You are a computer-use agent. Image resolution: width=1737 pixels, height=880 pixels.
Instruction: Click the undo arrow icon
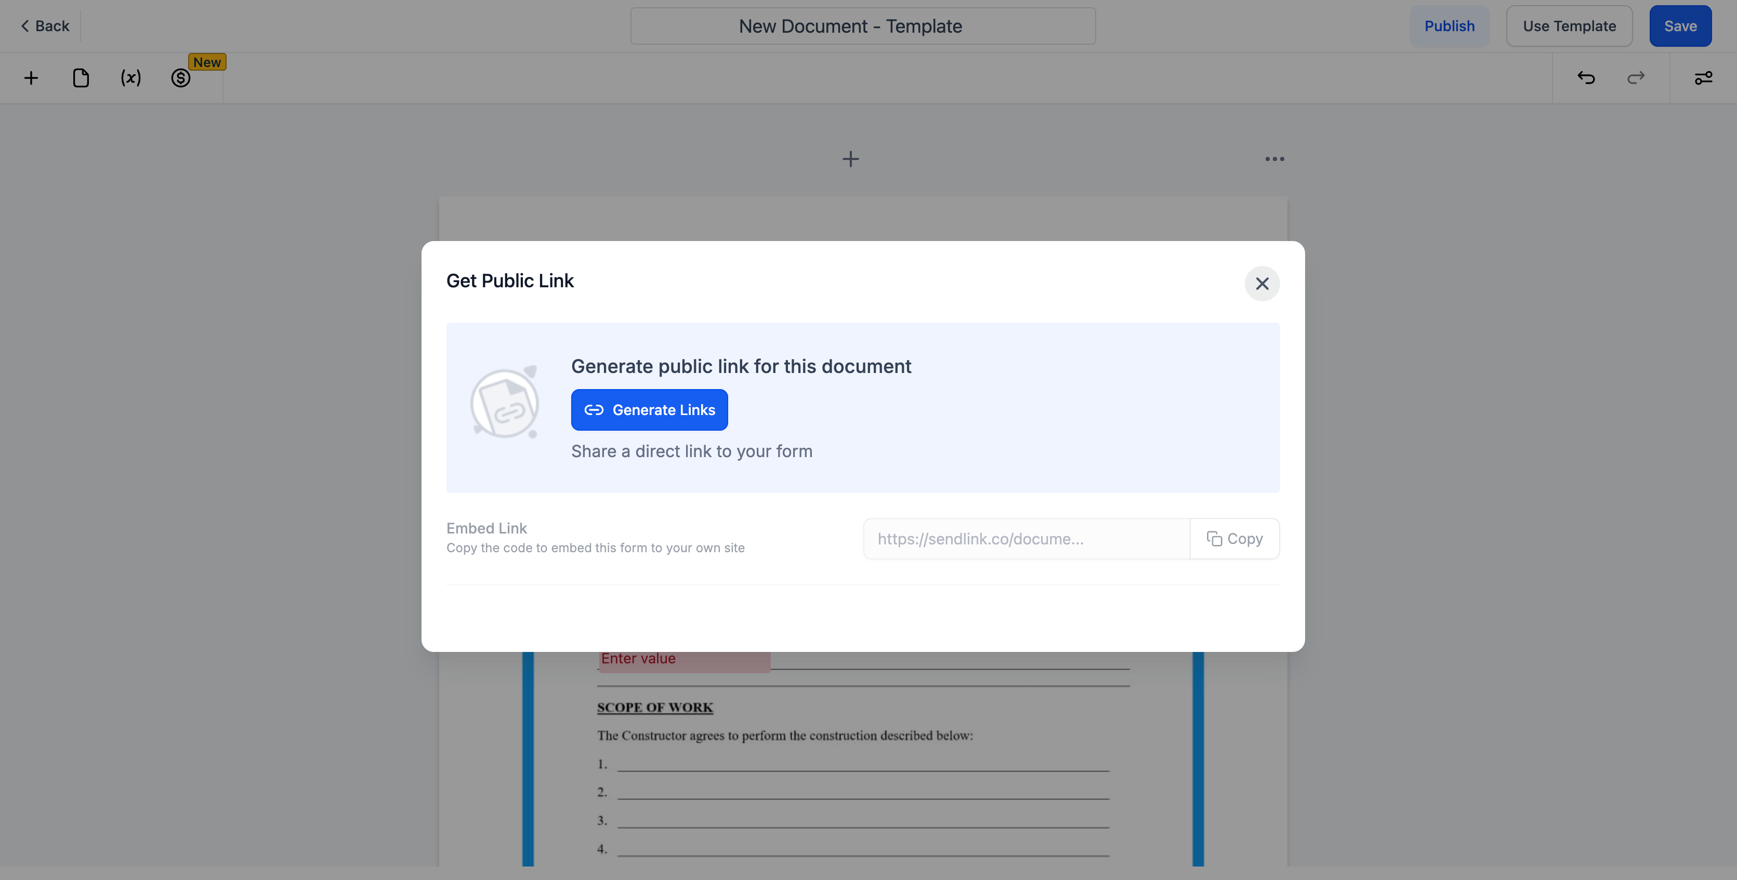[1586, 78]
